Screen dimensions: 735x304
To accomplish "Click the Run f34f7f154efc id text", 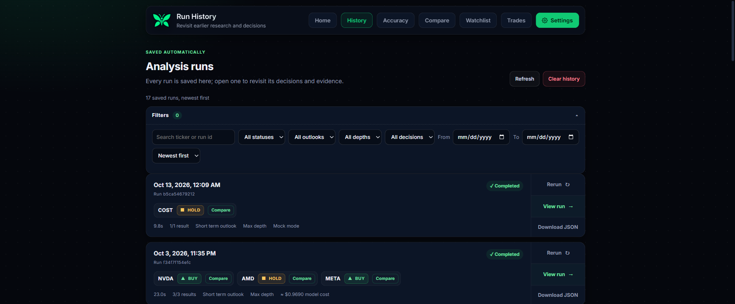I will [x=172, y=263].
